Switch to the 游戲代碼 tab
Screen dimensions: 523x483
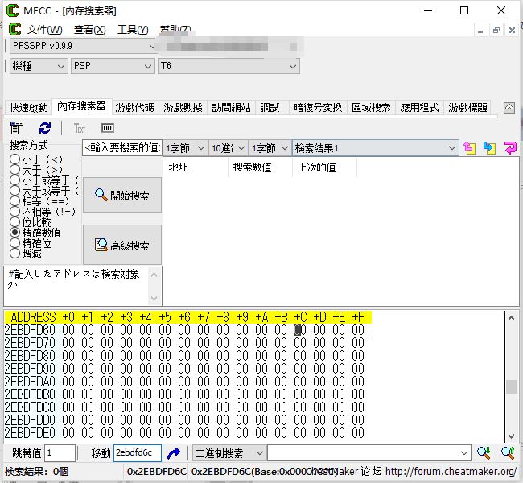(x=134, y=107)
